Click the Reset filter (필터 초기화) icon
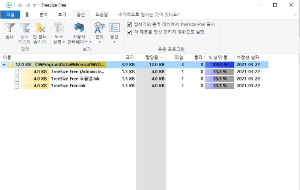 pyautogui.click(x=25, y=28)
